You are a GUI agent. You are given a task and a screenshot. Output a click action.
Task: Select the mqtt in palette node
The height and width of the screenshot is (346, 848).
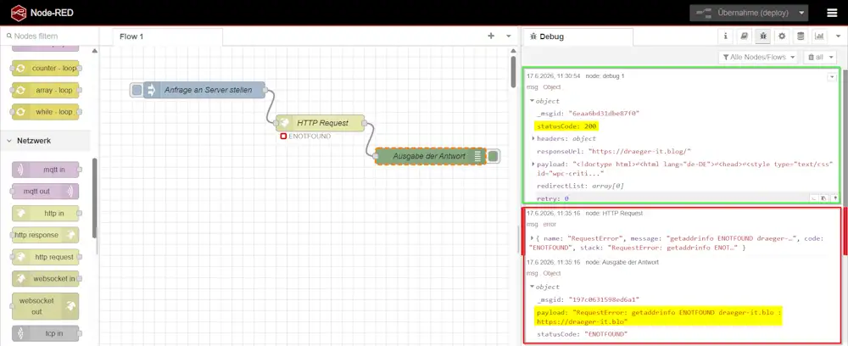(46, 170)
